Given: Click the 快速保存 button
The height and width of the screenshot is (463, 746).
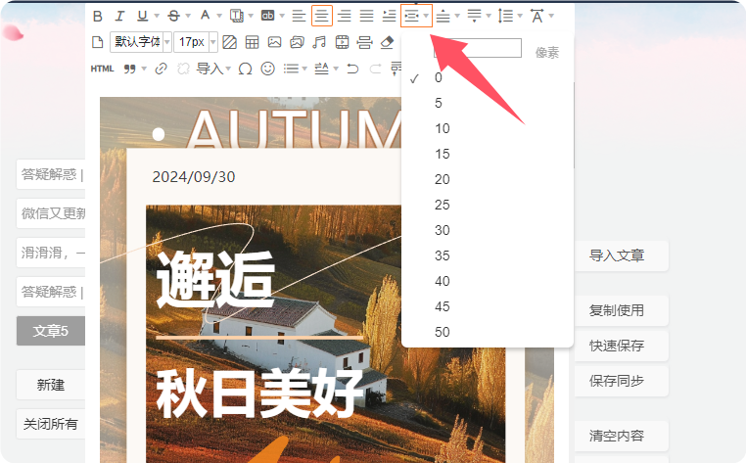Looking at the screenshot, I should tap(621, 346).
